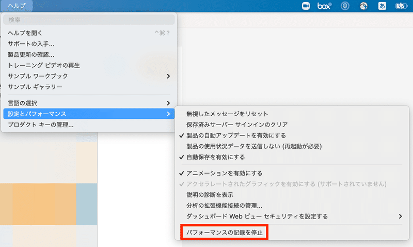Open サンプル ギャラリー menu item
The width and height of the screenshot is (413, 247).
(x=89, y=87)
